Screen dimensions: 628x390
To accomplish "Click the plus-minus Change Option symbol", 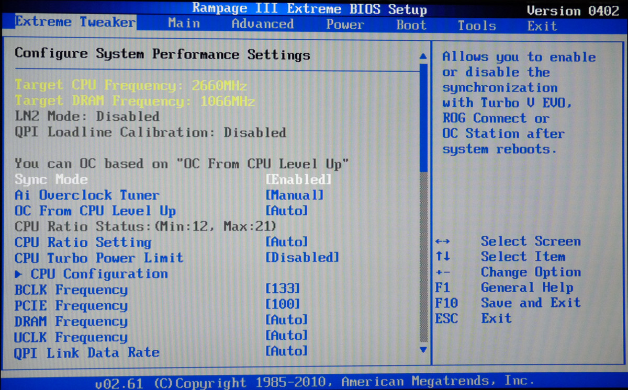I will click(x=443, y=272).
